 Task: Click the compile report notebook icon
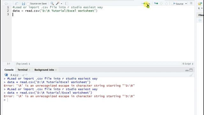(67, 4)
